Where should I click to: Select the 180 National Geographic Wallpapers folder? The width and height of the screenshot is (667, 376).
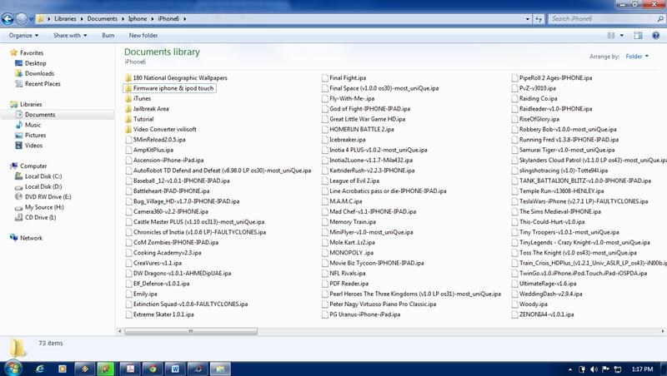pos(180,77)
